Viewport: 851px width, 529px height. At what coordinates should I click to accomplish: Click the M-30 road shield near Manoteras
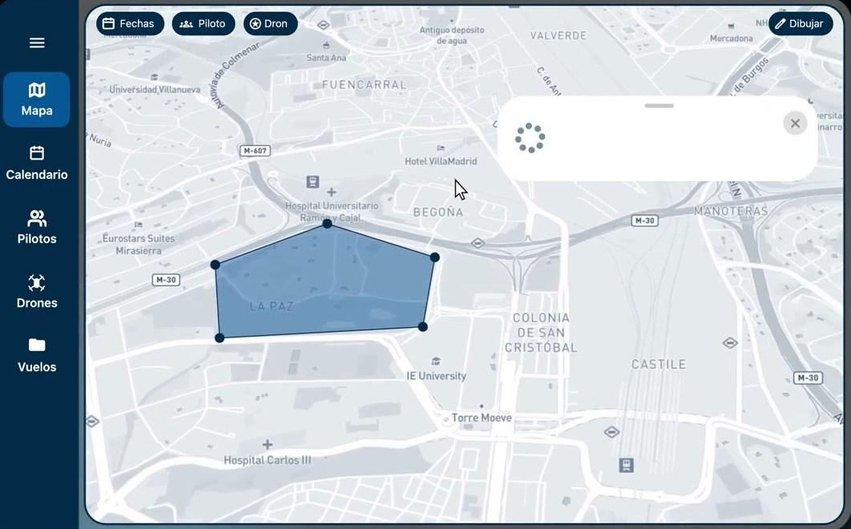click(x=645, y=220)
